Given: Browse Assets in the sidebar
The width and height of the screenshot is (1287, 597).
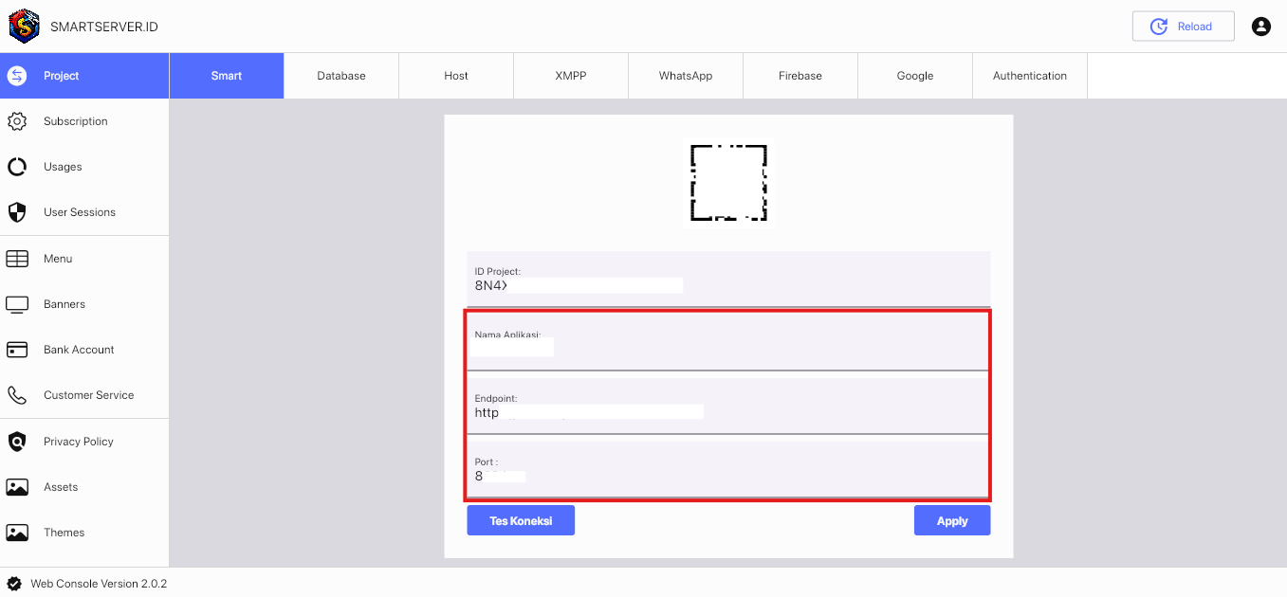Looking at the screenshot, I should 61,486.
